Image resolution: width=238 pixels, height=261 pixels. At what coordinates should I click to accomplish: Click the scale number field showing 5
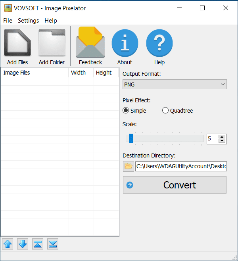point(213,139)
